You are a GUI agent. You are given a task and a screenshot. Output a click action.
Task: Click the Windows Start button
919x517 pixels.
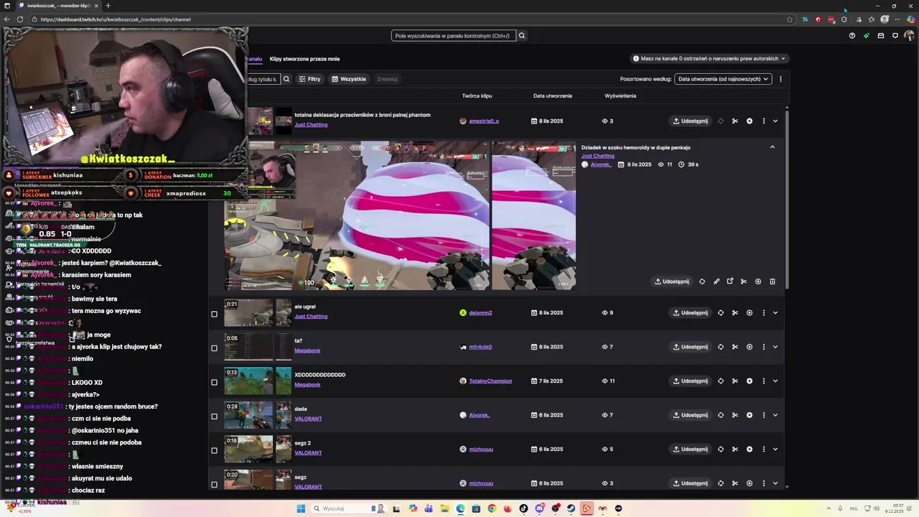[x=302, y=508]
